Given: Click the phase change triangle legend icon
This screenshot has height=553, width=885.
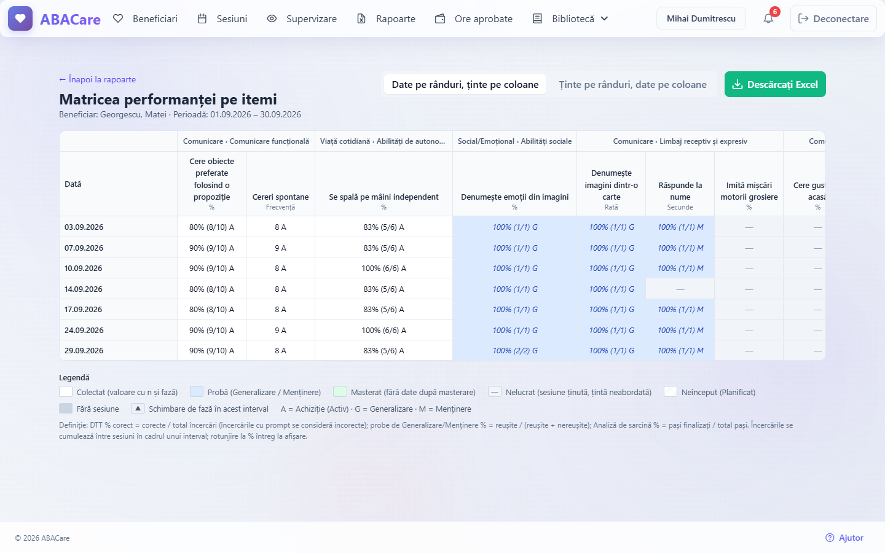Looking at the screenshot, I should tap(138, 409).
